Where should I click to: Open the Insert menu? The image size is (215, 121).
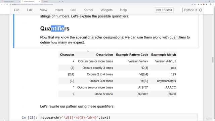(59, 10)
